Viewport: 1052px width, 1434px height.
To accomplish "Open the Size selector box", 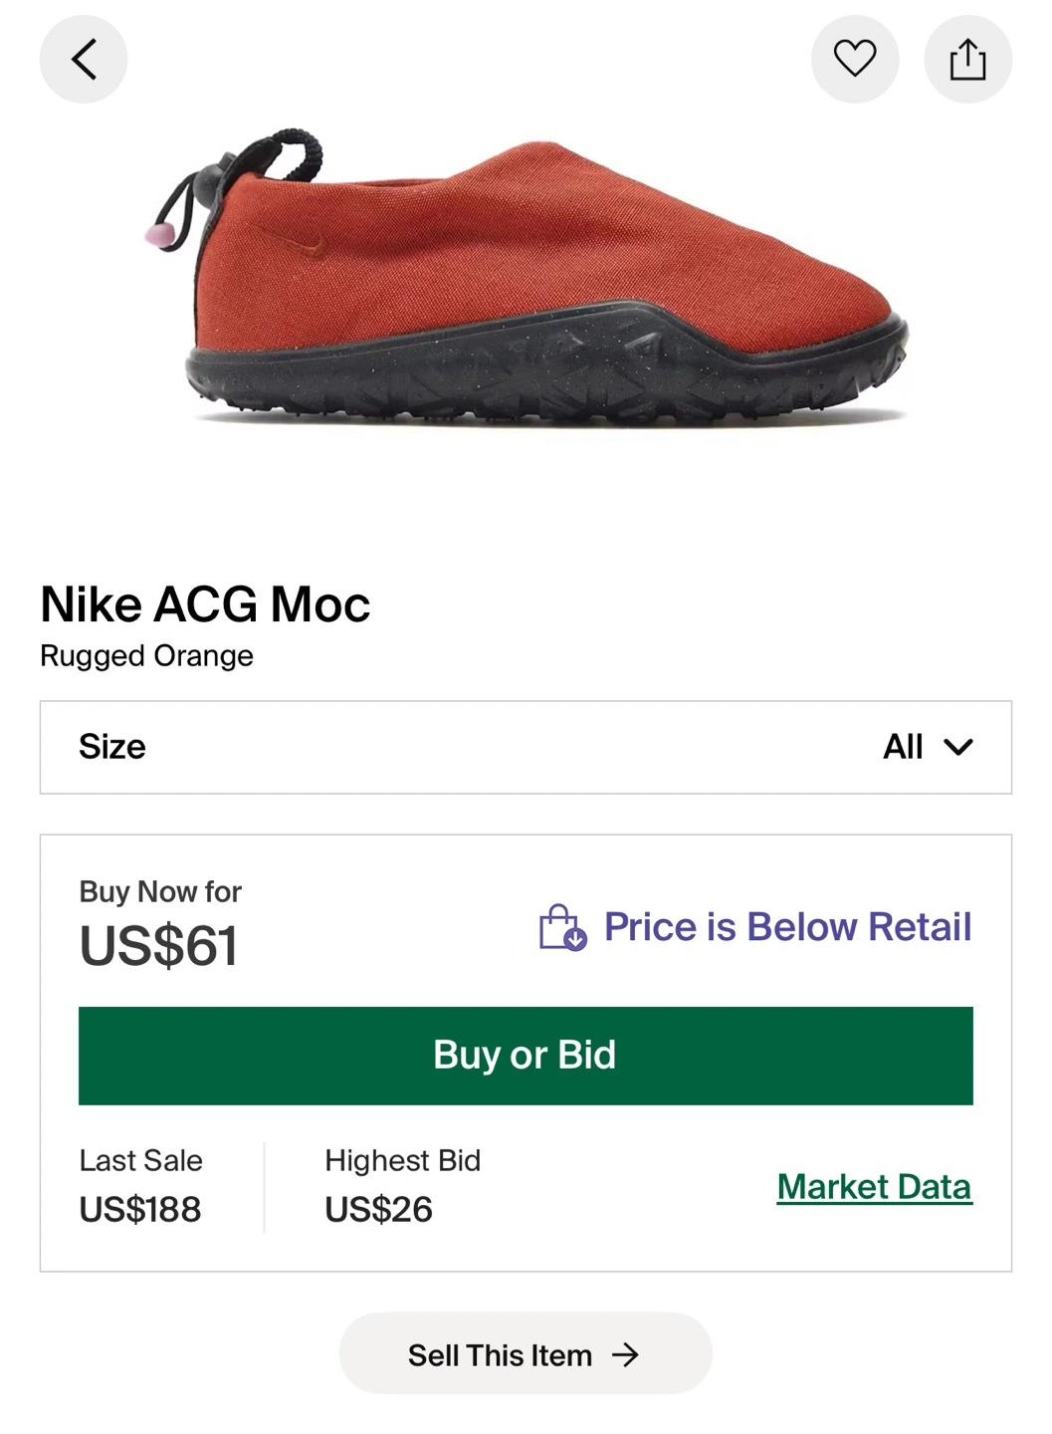I will 526,747.
